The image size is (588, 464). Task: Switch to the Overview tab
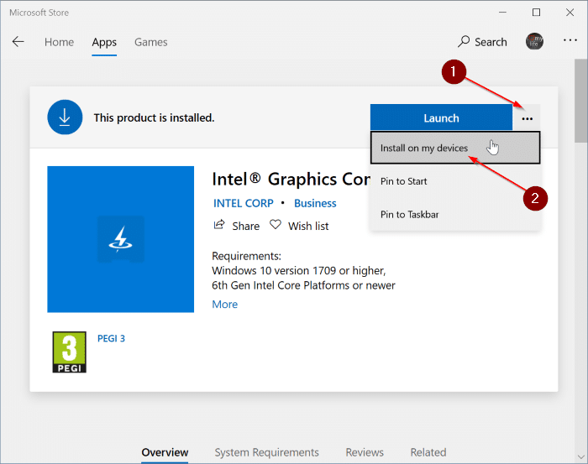pyautogui.click(x=165, y=452)
